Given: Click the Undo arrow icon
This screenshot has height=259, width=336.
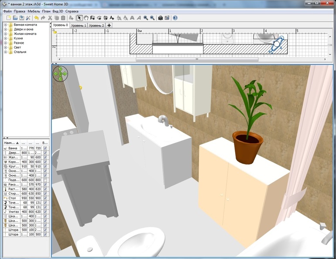Looking at the screenshot, I should coord(36,18).
